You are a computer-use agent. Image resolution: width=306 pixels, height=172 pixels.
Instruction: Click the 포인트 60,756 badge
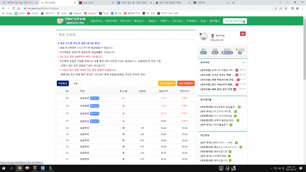[227, 53]
